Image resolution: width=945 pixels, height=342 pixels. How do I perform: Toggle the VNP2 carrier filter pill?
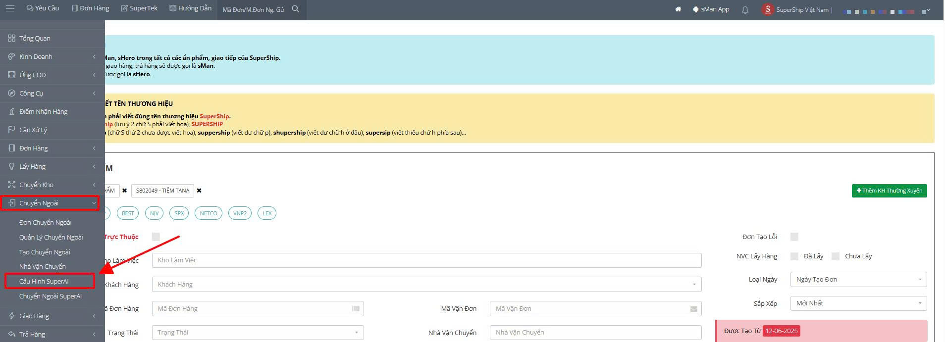coord(240,213)
